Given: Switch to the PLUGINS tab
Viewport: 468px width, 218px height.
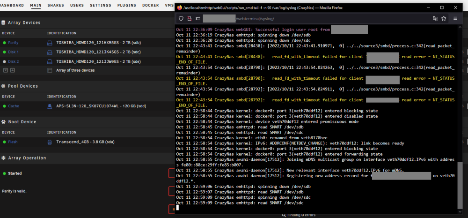Looking at the screenshot, I should click(x=126, y=5).
